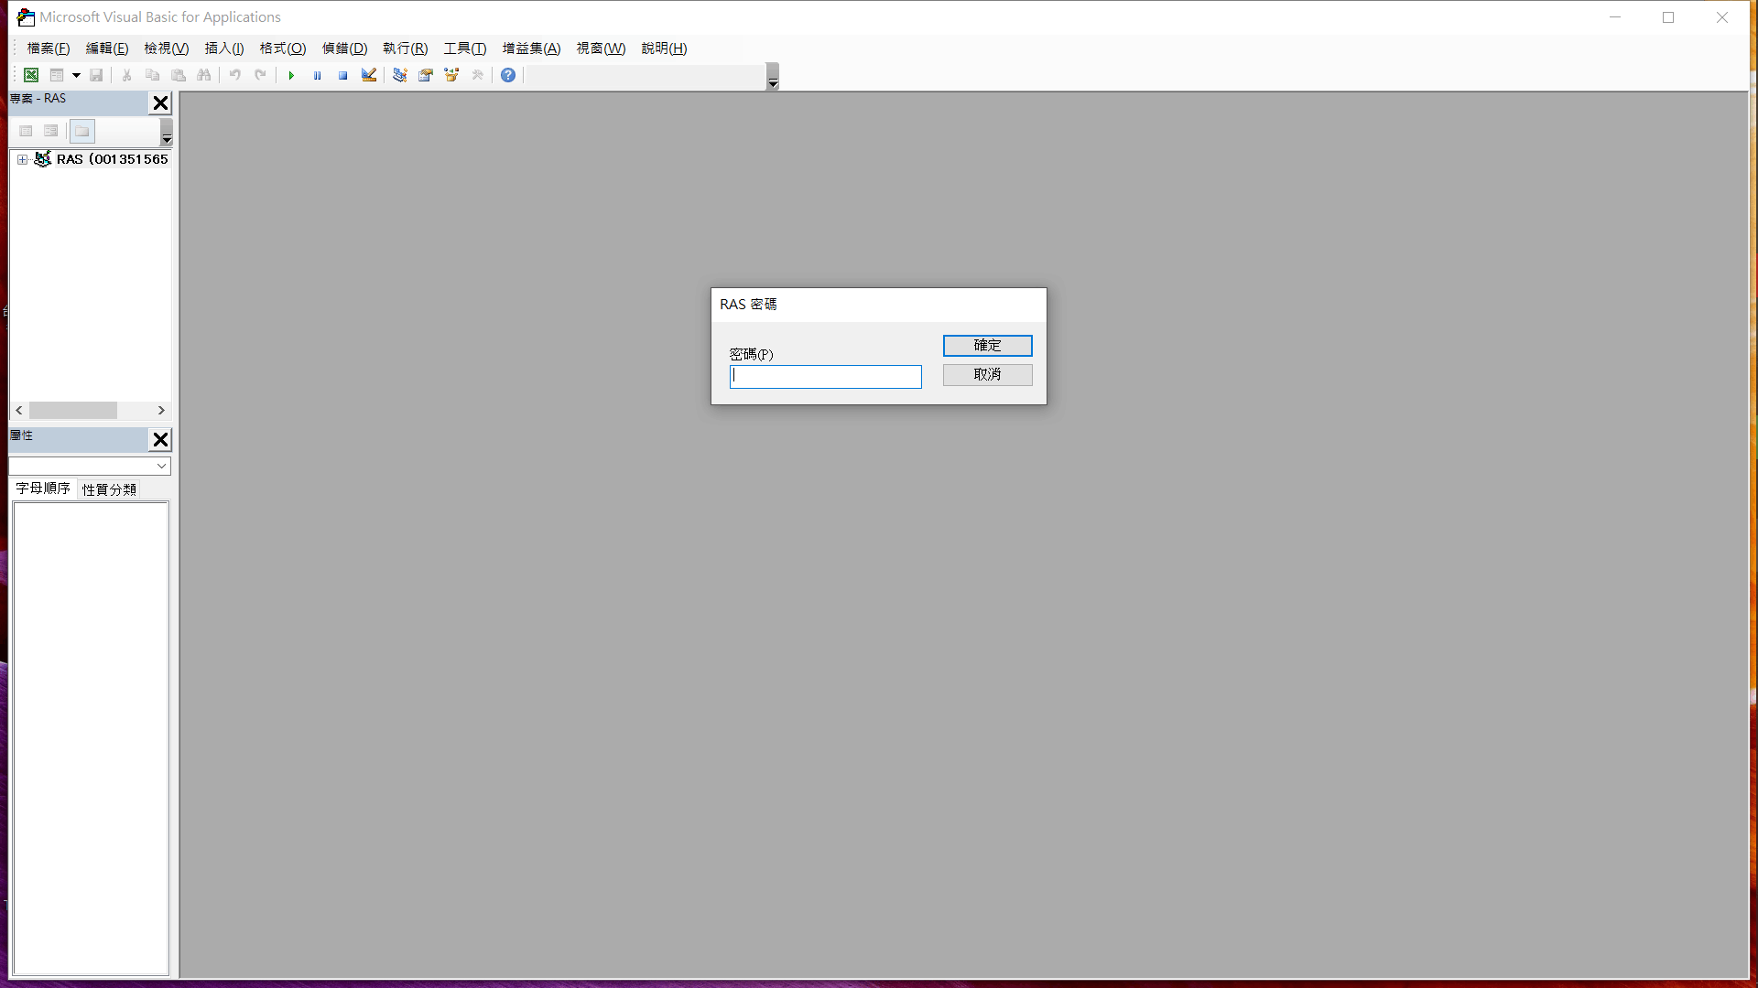Switch to the 性質分類 tab

coord(109,489)
